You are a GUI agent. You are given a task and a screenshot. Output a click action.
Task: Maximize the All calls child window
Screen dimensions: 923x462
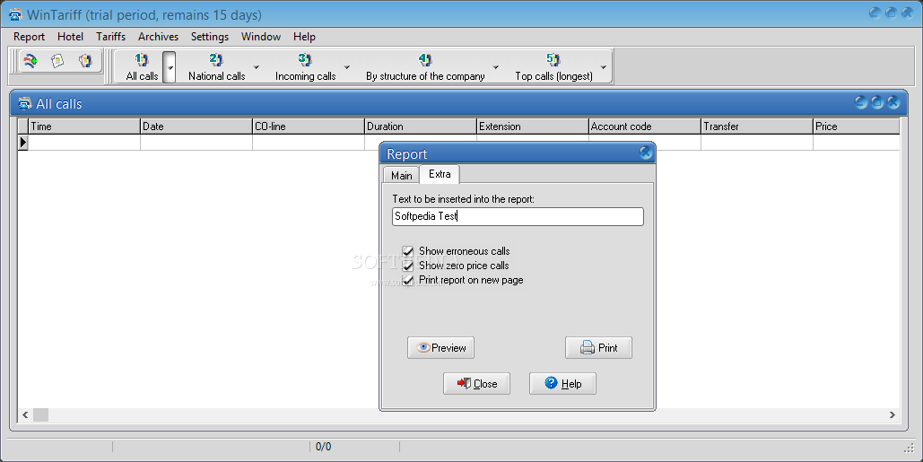point(877,102)
